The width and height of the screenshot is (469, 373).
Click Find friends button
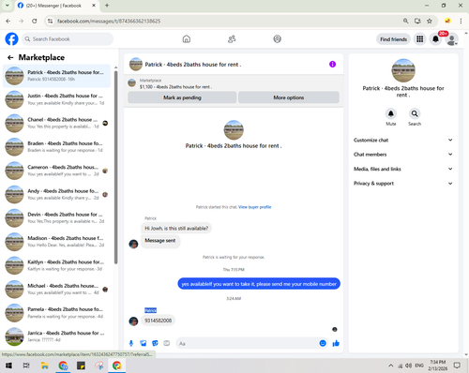[393, 39]
